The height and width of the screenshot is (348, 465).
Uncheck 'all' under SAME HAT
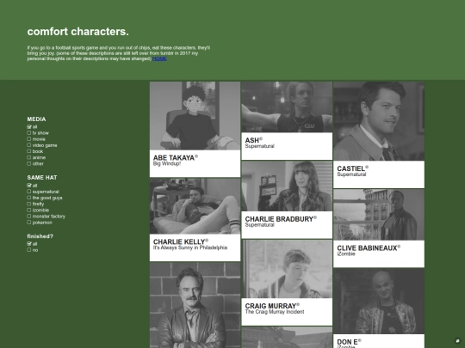pos(29,186)
